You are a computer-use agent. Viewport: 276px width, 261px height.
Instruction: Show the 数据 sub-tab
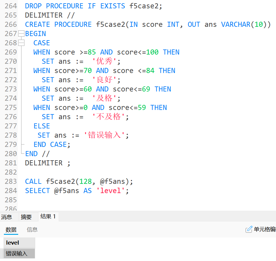point(11,229)
